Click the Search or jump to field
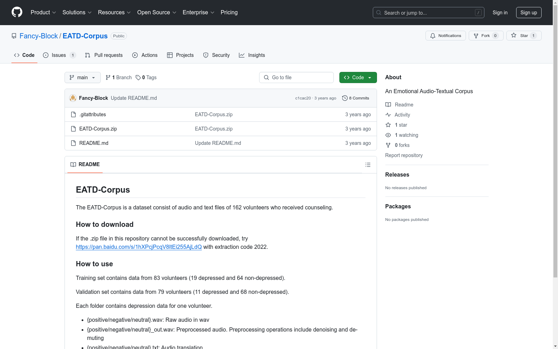The height and width of the screenshot is (349, 558). click(428, 13)
